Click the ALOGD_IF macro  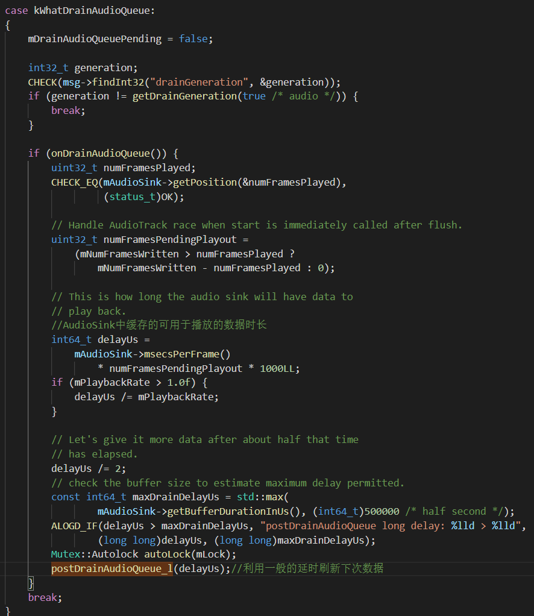(x=74, y=526)
